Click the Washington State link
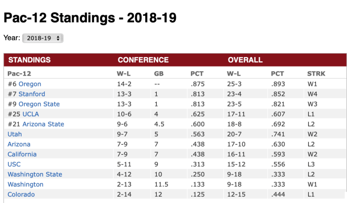This screenshot has width=347, height=203. [35, 174]
